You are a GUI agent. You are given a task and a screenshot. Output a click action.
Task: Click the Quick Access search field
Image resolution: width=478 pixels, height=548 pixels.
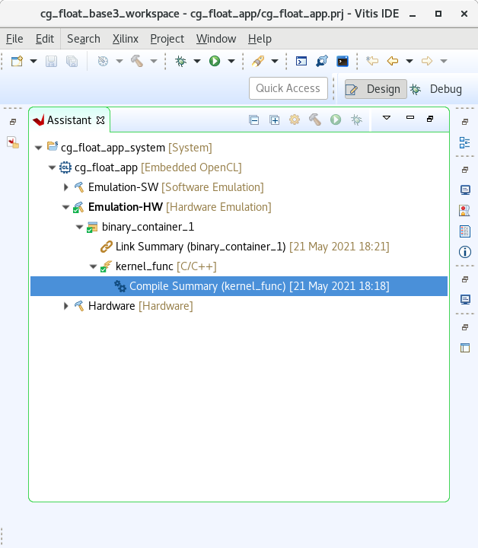pyautogui.click(x=288, y=88)
